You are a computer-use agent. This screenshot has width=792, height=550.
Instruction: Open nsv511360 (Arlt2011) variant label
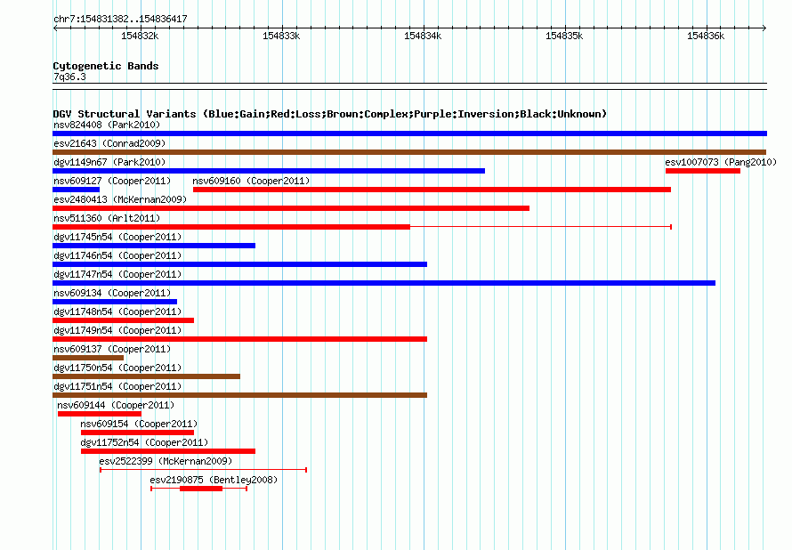(x=107, y=218)
